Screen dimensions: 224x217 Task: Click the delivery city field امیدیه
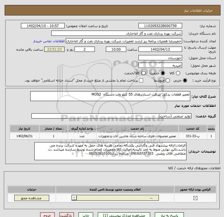(160, 65)
